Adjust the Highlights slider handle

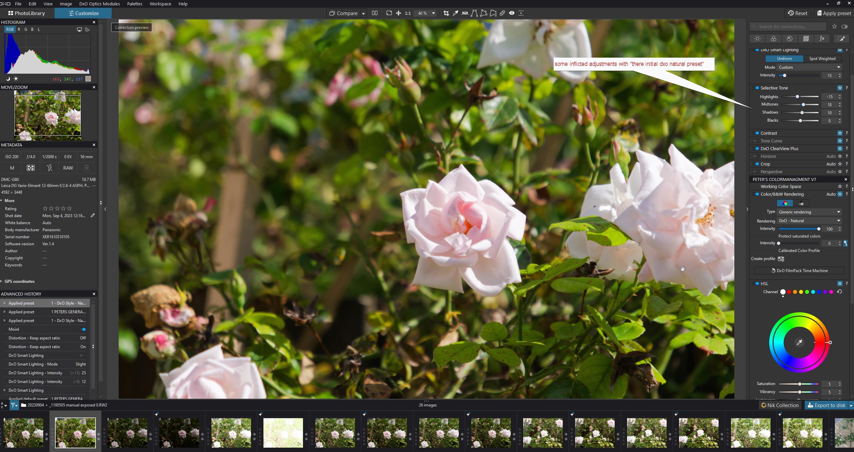[797, 96]
